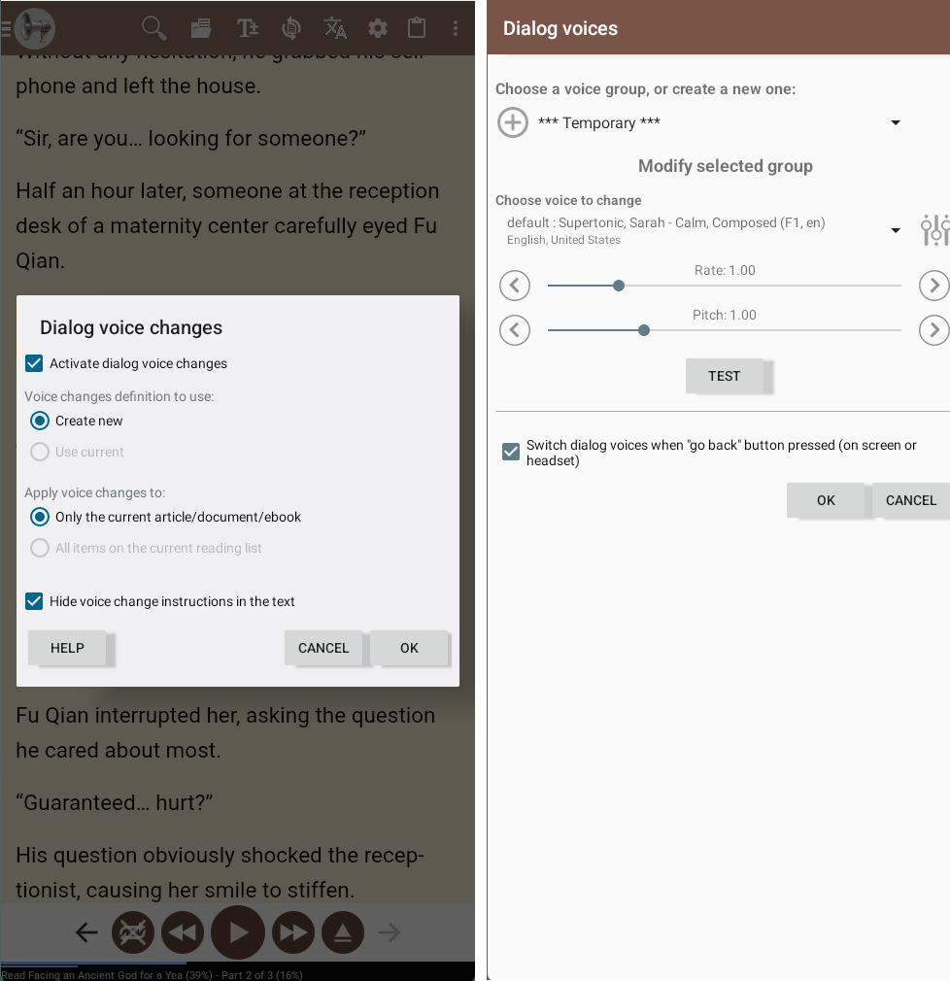
Task: Click the rewind playback button
Action: 182,933
